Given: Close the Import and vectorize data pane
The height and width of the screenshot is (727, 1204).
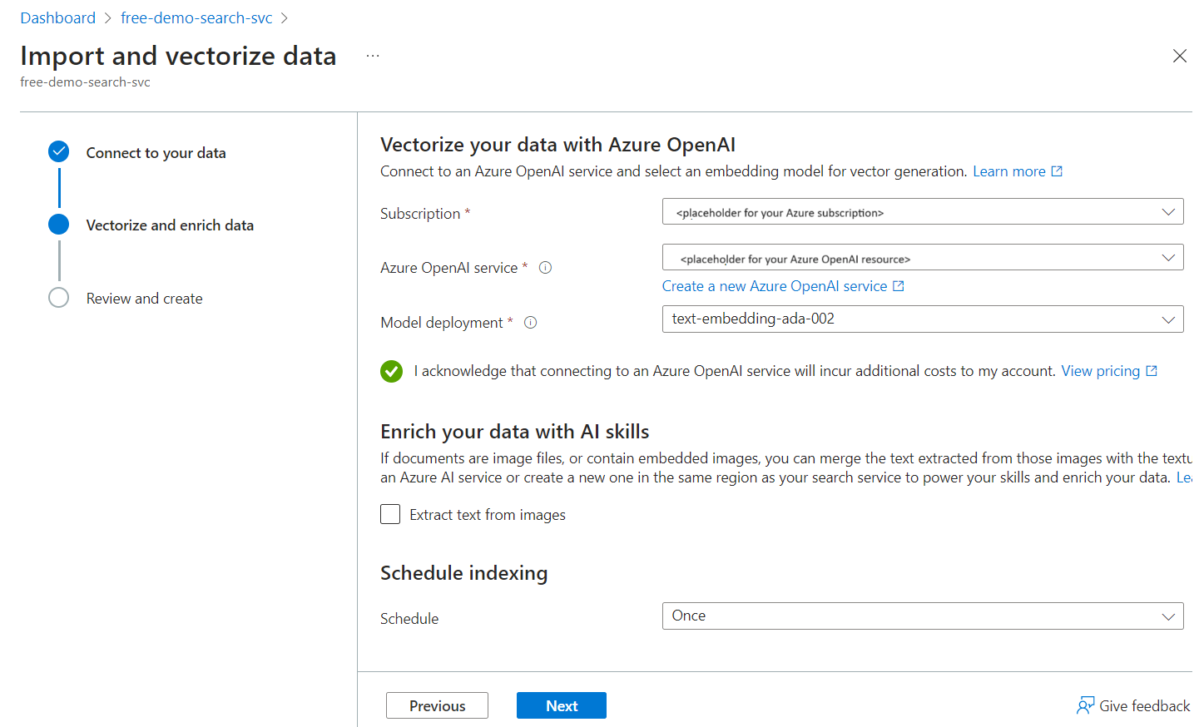Looking at the screenshot, I should pyautogui.click(x=1179, y=56).
